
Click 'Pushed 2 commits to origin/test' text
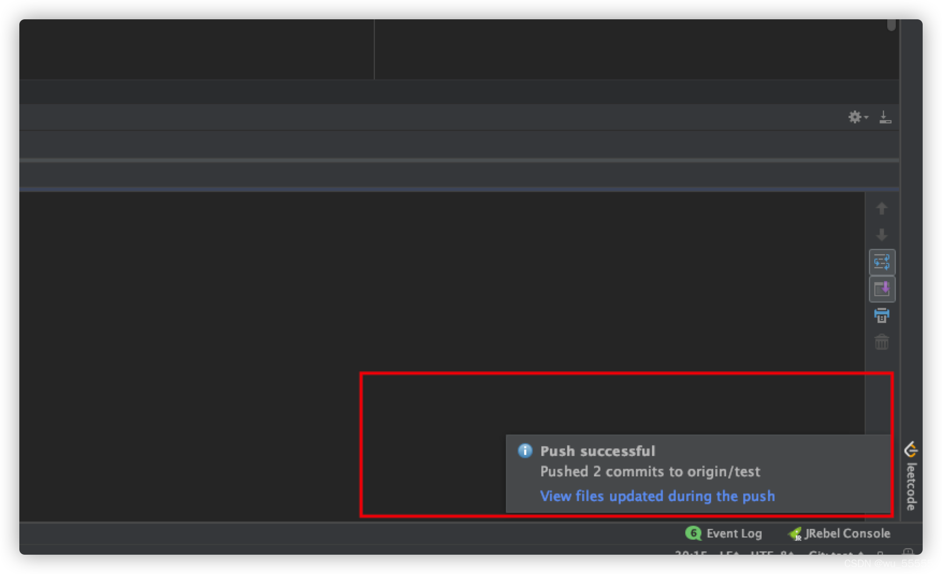[x=650, y=472]
